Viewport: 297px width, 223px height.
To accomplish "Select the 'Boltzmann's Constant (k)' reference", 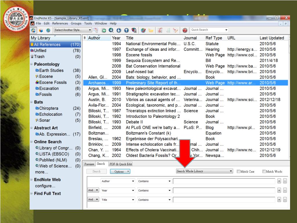I will (186, 133).
